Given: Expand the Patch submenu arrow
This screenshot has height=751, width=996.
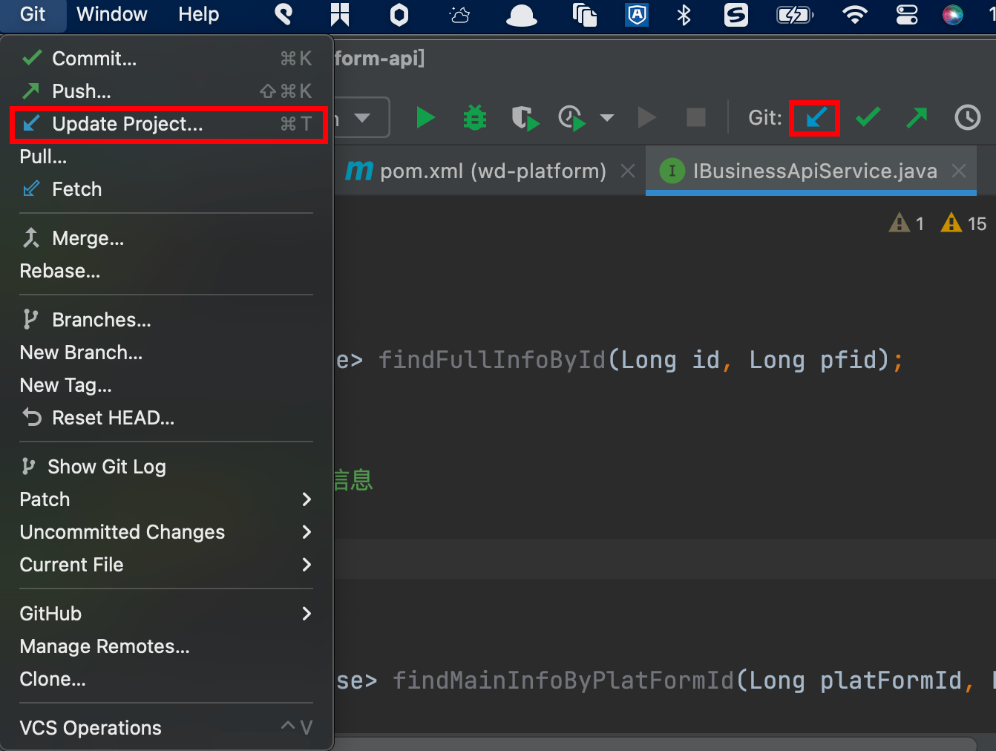Looking at the screenshot, I should (307, 499).
